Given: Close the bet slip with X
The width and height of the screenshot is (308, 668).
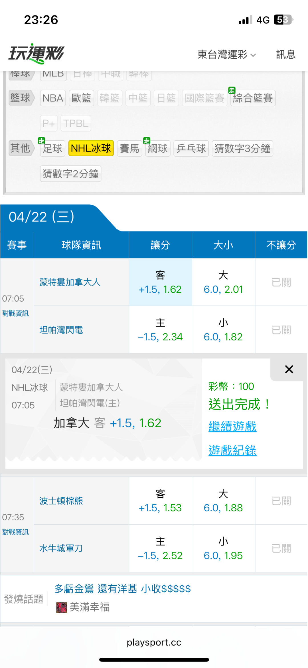Looking at the screenshot, I should tap(289, 369).
